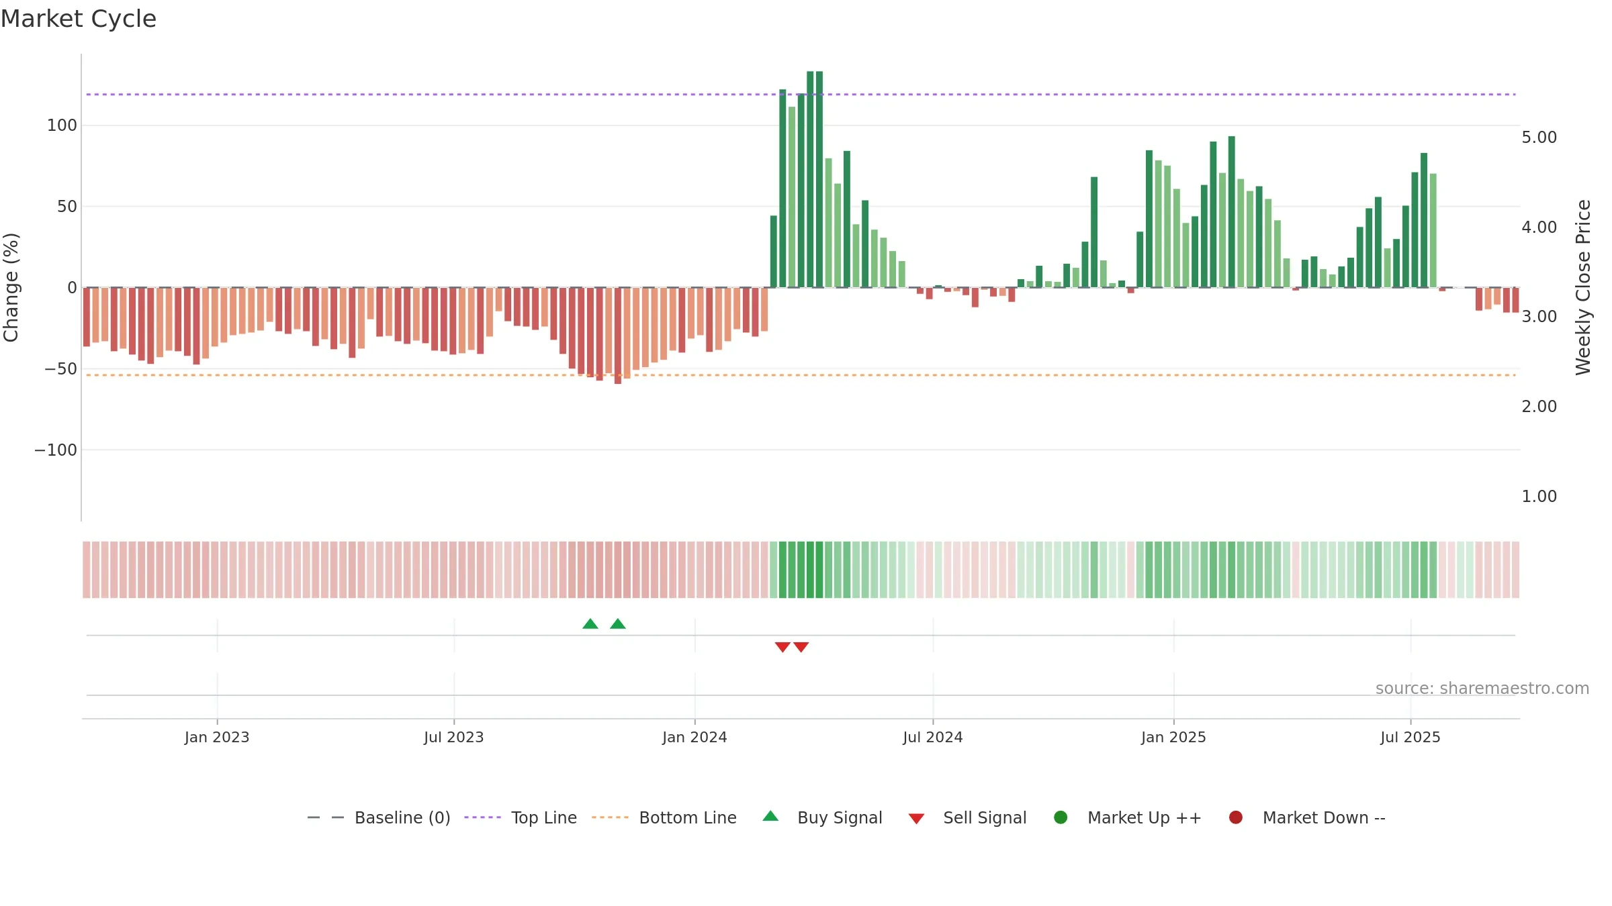Image resolution: width=1612 pixels, height=906 pixels.
Task: Click the green Buy Signal triangle in legend
Action: coord(770,816)
